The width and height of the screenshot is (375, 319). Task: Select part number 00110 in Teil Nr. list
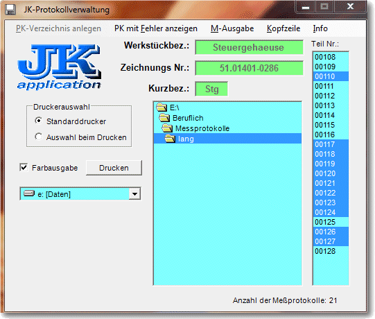331,76
